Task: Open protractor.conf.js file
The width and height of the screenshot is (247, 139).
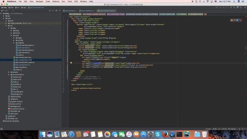Action: click(16, 109)
